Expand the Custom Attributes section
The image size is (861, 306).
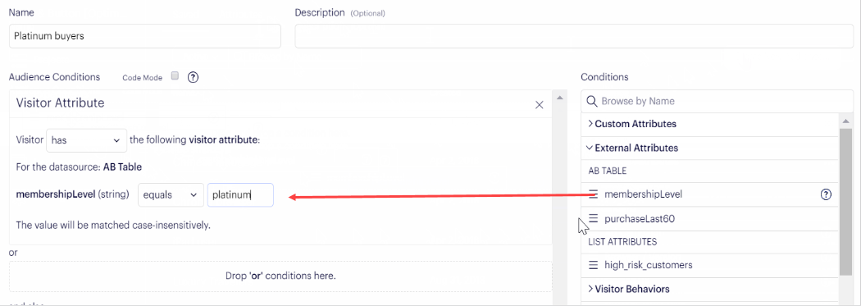tap(631, 124)
